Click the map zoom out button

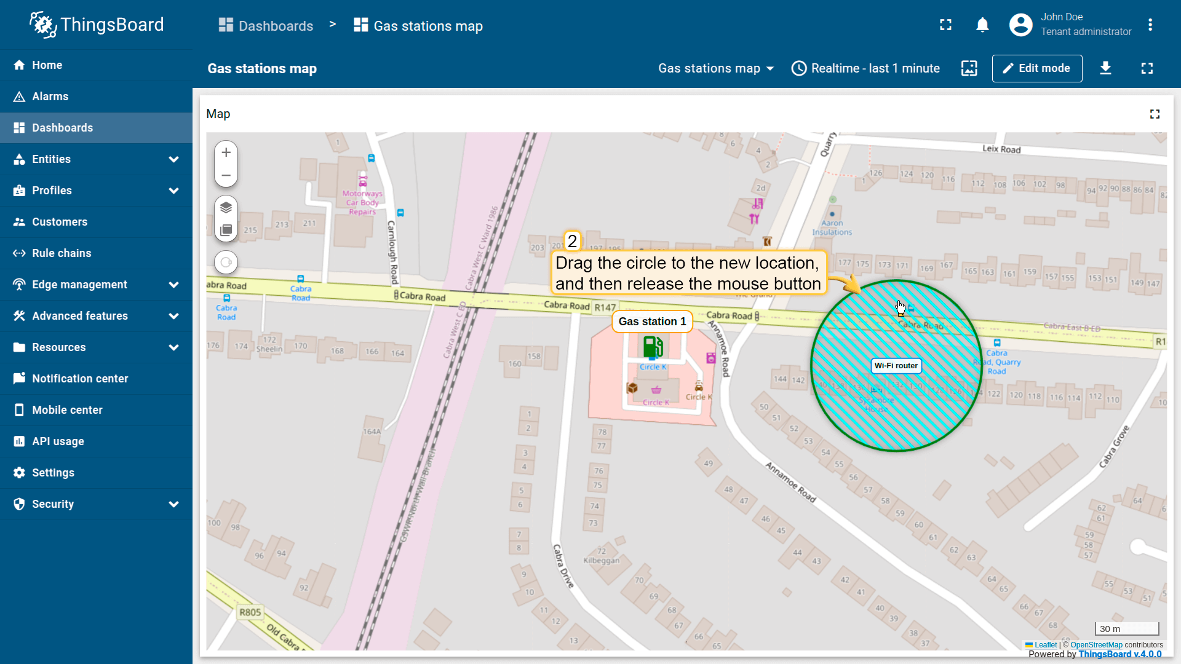226,176
